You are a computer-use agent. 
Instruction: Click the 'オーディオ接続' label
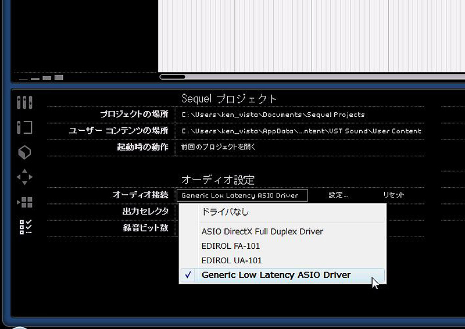[140, 195]
